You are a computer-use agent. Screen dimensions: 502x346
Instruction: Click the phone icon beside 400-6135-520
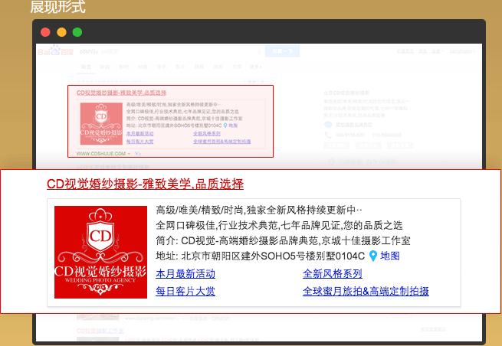pyautogui.click(x=328, y=135)
